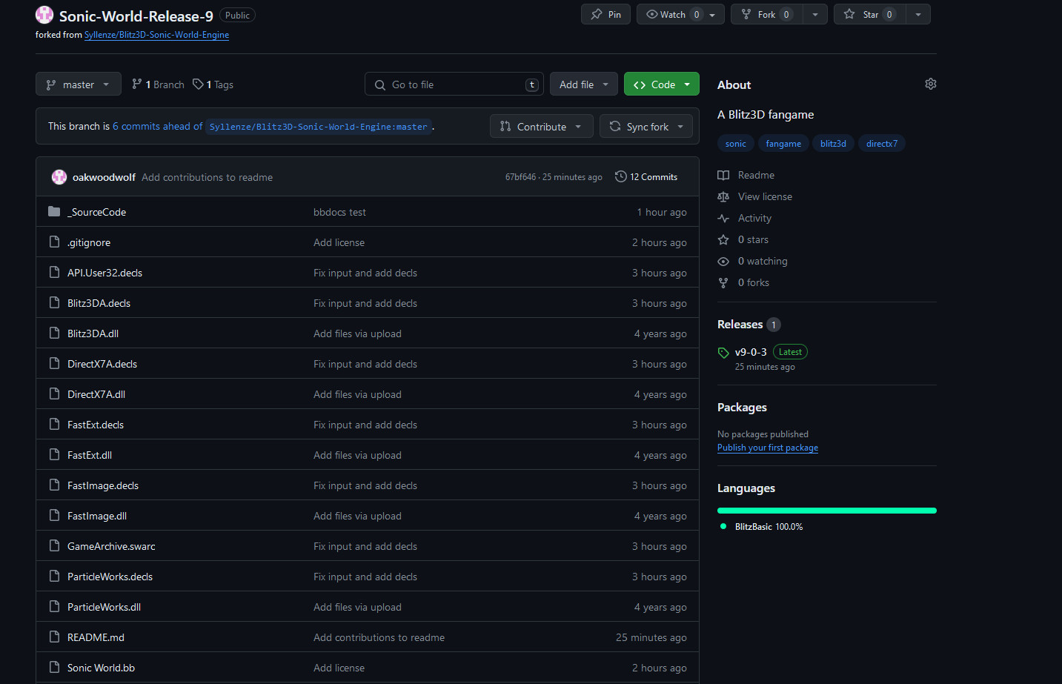Open the _SourceCode folder
This screenshot has width=1062, height=684.
pyautogui.click(x=97, y=212)
